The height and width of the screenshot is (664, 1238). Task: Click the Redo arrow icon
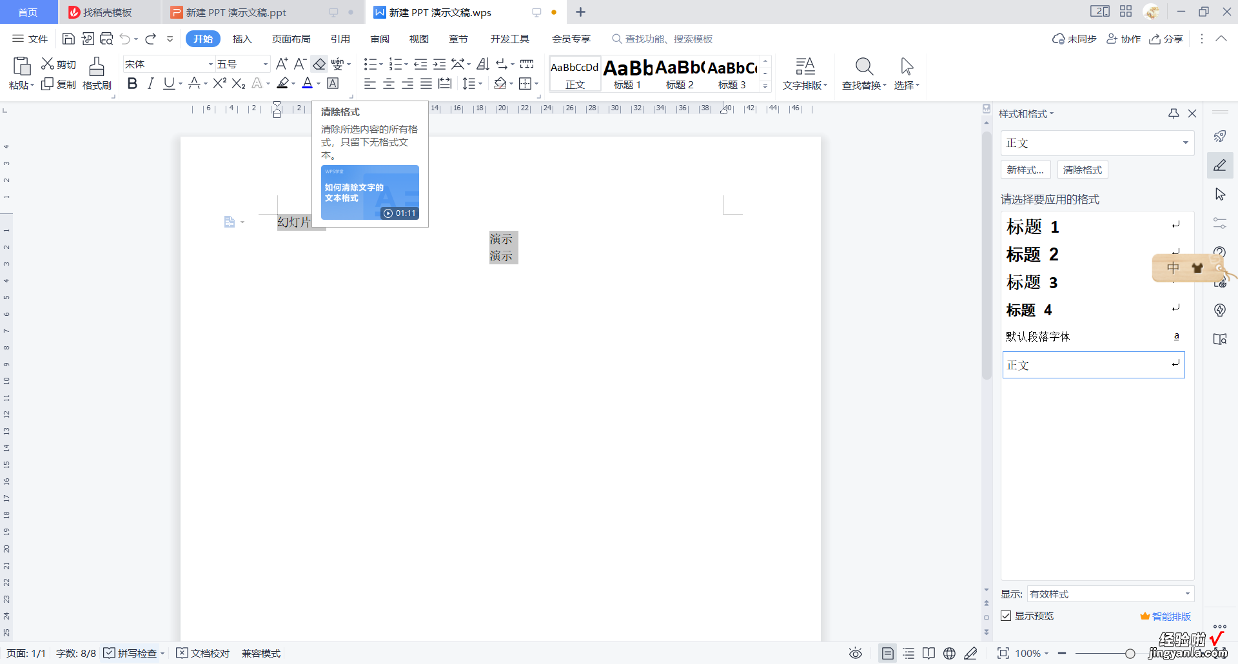click(x=151, y=39)
